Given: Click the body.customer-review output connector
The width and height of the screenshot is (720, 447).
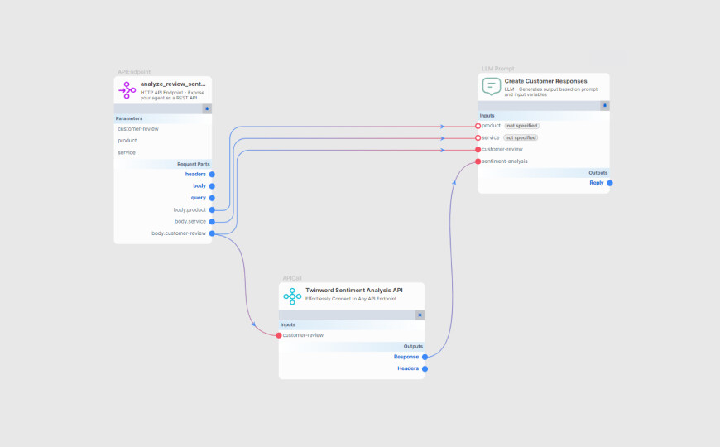Looking at the screenshot, I should pyautogui.click(x=212, y=233).
